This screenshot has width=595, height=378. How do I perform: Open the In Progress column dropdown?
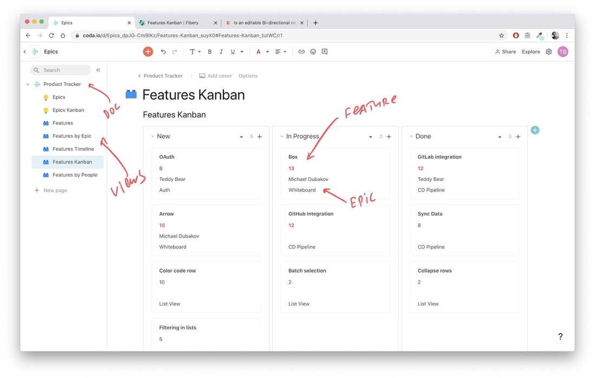tap(370, 136)
